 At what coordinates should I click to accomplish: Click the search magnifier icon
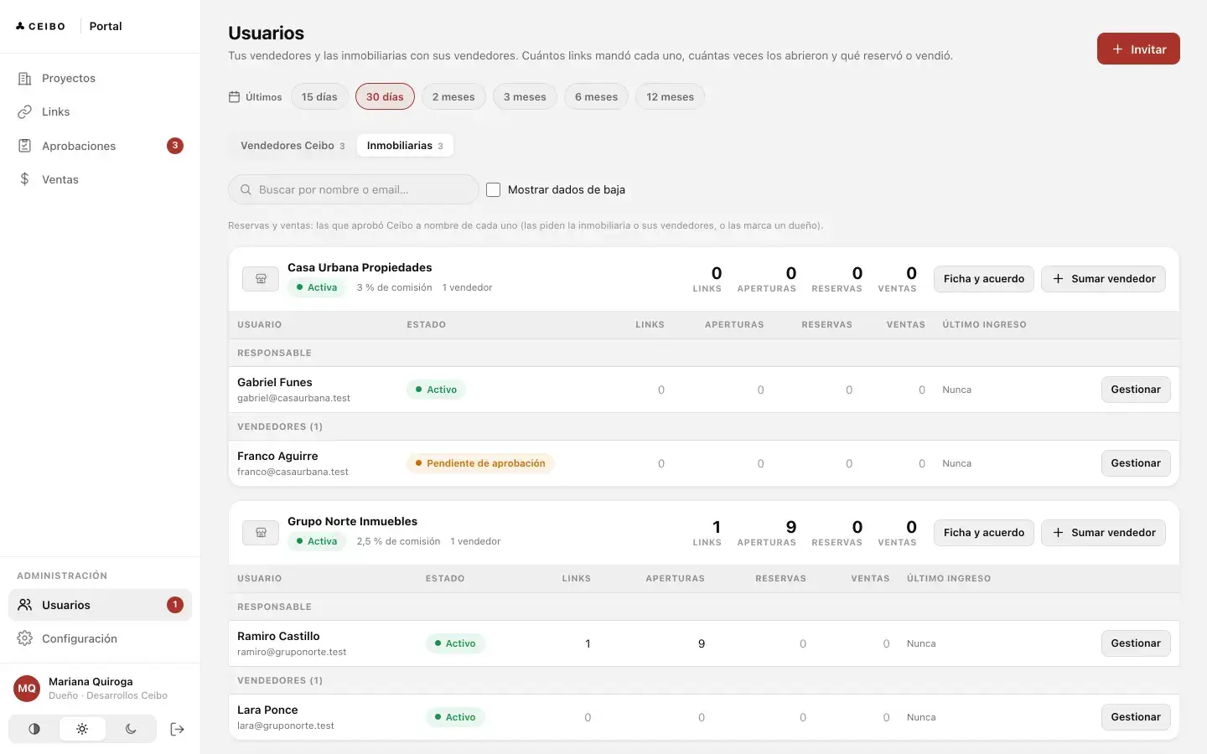click(246, 189)
